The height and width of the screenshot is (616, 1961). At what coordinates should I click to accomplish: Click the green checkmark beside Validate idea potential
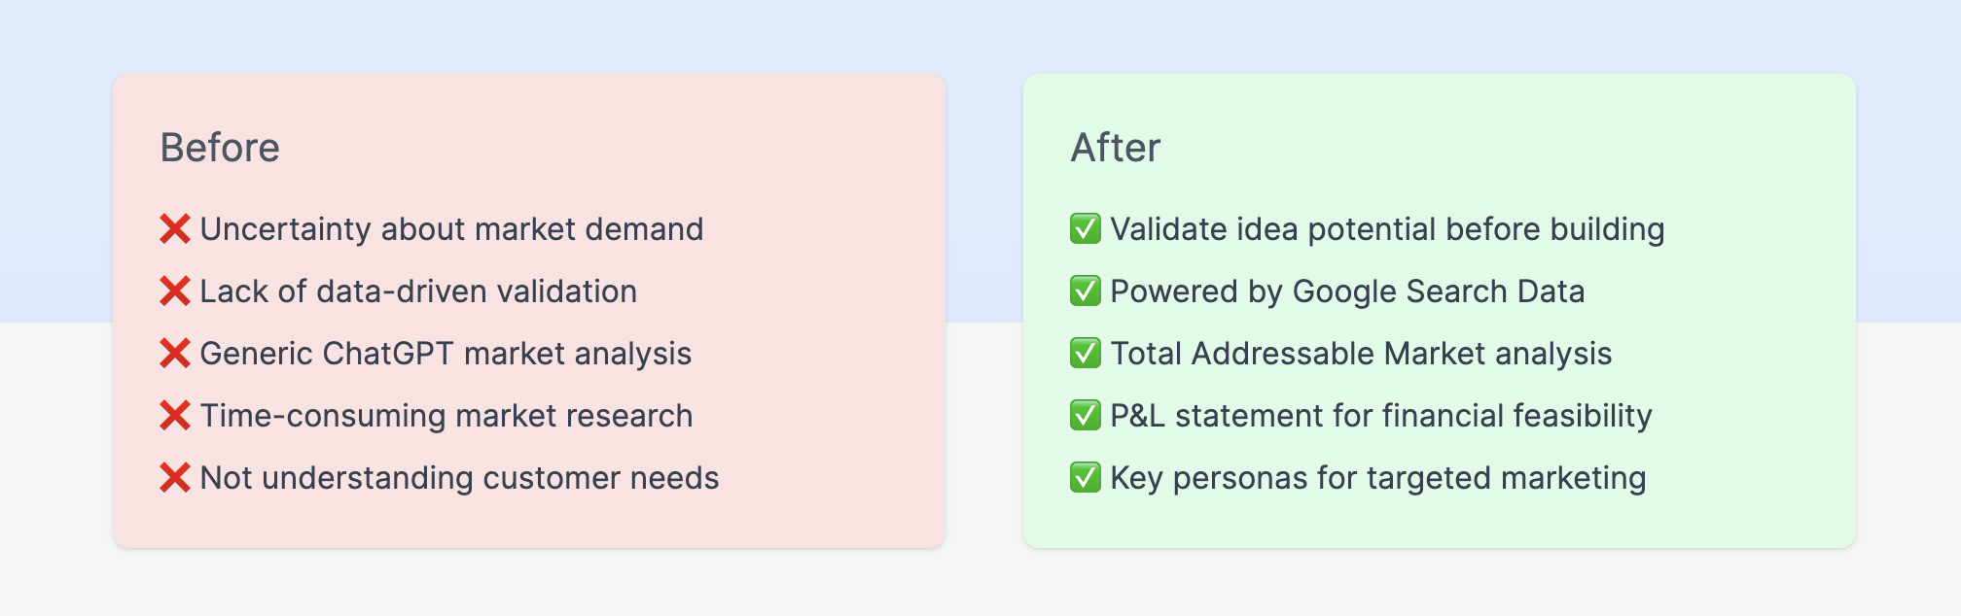1086,229
